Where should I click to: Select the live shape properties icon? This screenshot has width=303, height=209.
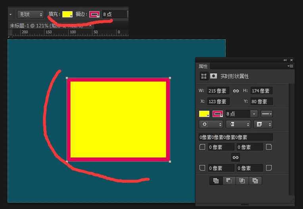coord(204,76)
